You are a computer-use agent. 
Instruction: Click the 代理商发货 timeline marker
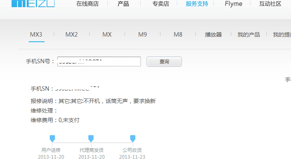tap(91, 138)
